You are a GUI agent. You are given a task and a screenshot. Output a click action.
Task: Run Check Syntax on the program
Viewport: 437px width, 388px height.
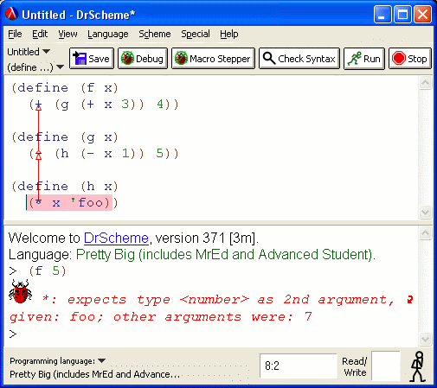[x=299, y=59]
